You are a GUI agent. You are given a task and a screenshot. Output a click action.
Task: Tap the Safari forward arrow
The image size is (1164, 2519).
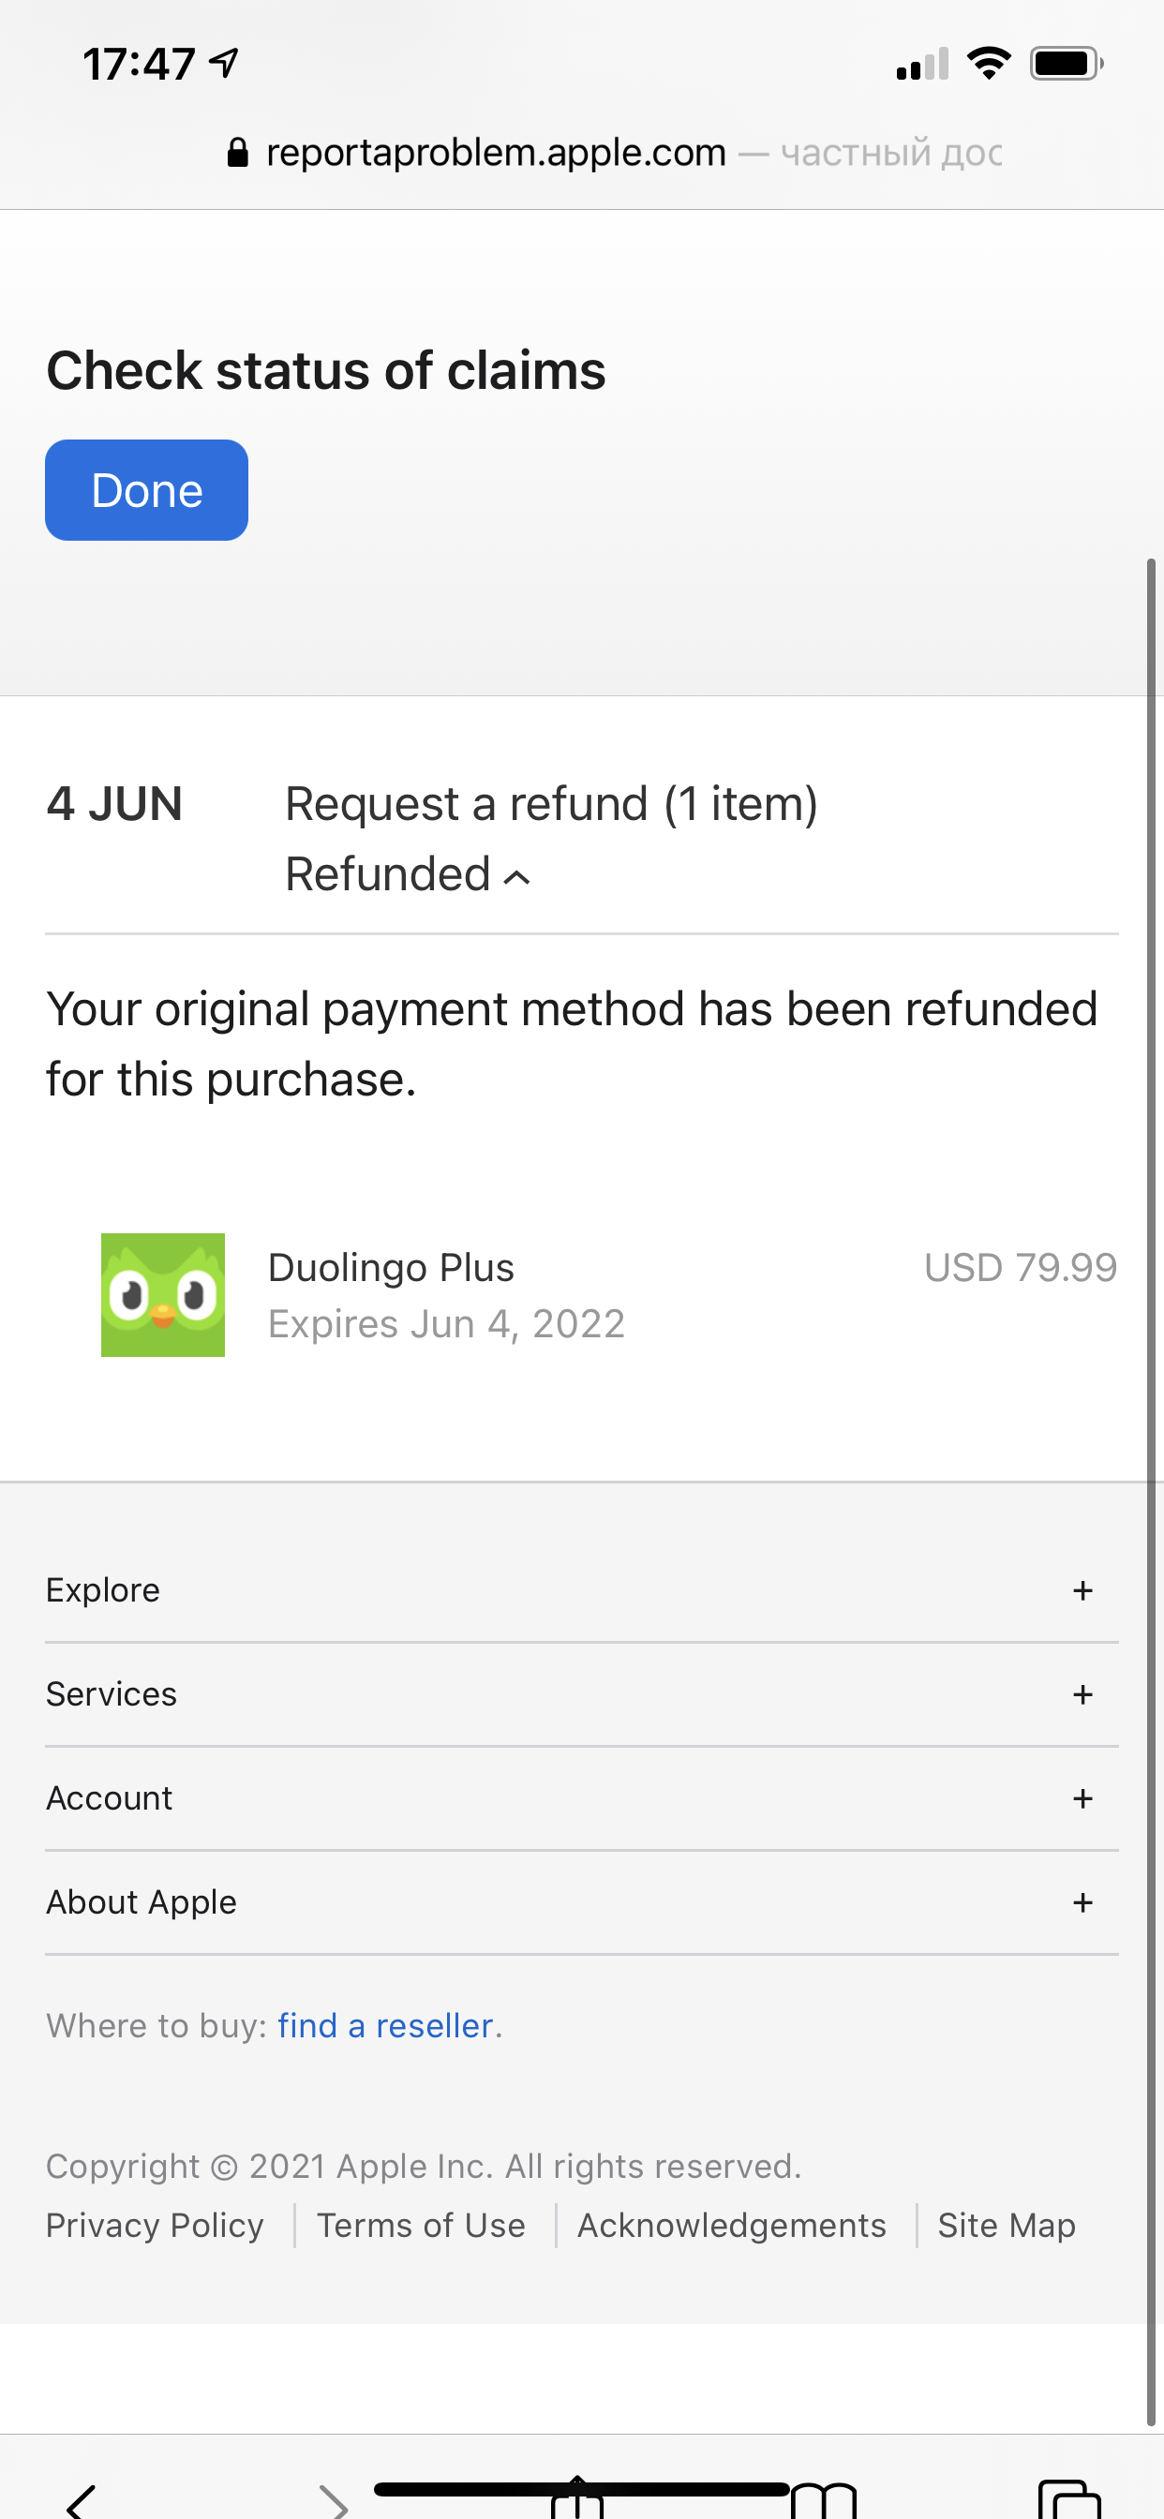click(333, 2499)
